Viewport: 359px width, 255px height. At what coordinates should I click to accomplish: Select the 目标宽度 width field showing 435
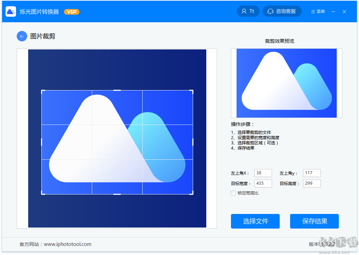[263, 183]
